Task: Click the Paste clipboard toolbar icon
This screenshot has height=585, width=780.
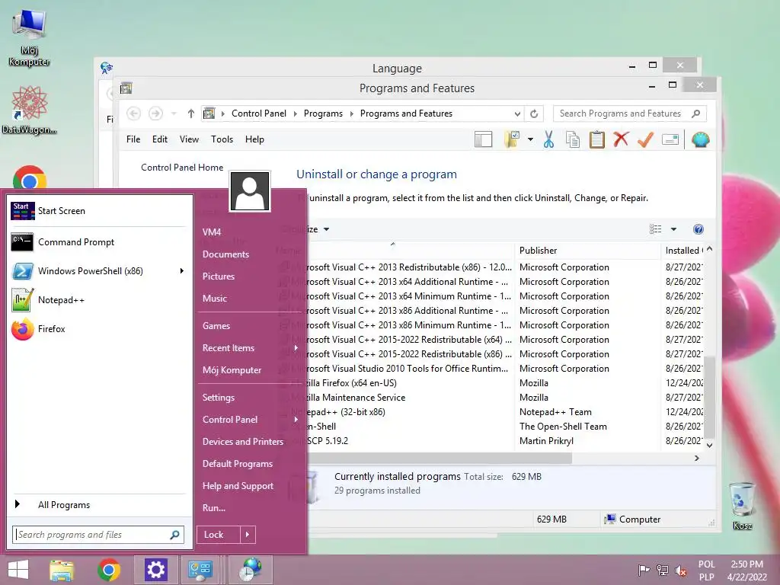Action: click(x=597, y=140)
